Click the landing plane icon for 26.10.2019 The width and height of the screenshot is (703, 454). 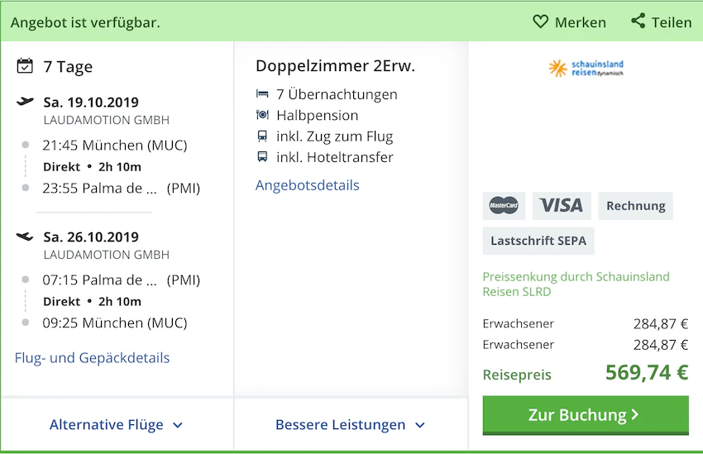(25, 236)
